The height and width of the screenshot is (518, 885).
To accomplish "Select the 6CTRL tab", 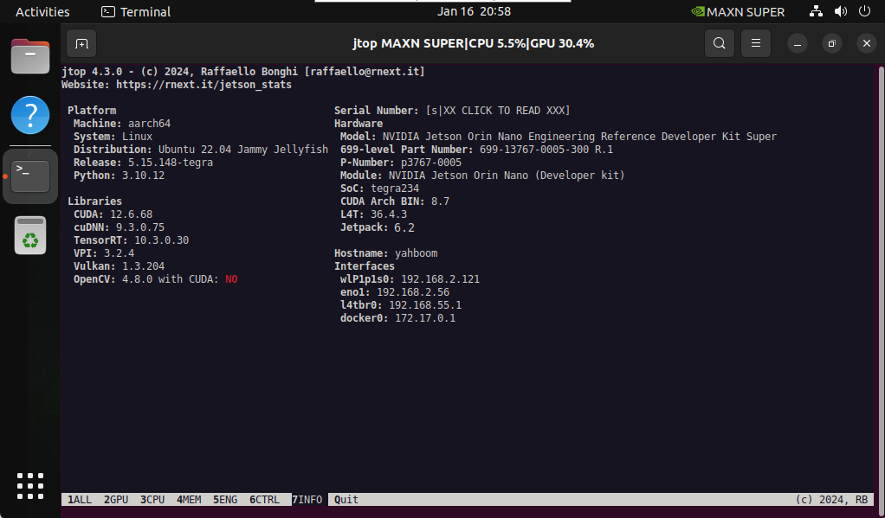I will [x=264, y=500].
